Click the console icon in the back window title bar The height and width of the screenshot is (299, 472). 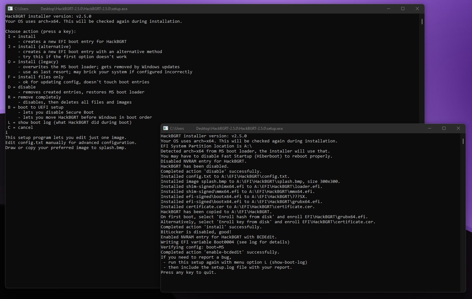[x=10, y=9]
